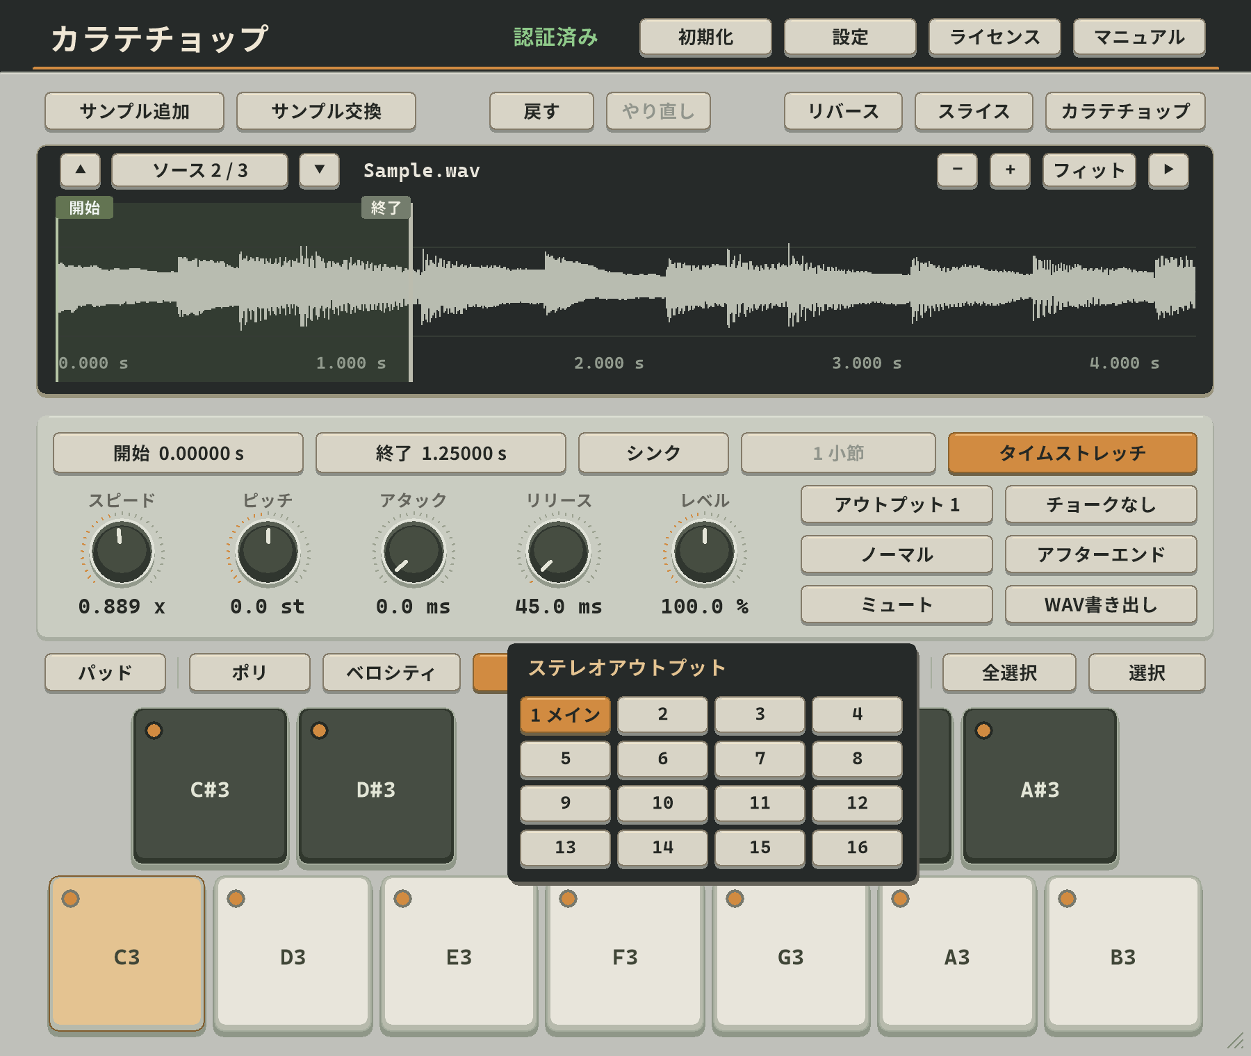Open the アウトプット 1 output selector
The width and height of the screenshot is (1251, 1056).
click(897, 504)
